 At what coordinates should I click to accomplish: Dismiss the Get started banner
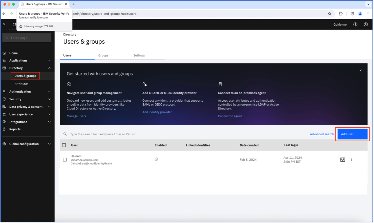click(360, 70)
